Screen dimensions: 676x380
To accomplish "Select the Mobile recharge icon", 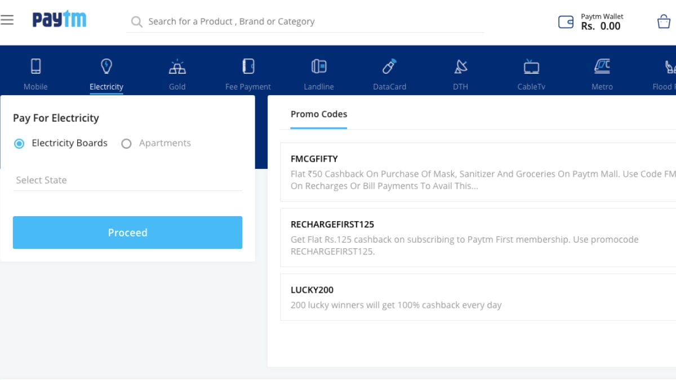I will pyautogui.click(x=35, y=66).
